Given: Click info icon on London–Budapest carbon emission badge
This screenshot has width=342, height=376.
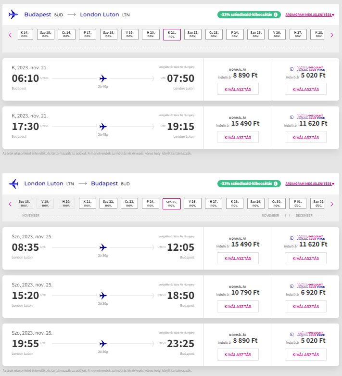Looking at the screenshot, I should [276, 184].
